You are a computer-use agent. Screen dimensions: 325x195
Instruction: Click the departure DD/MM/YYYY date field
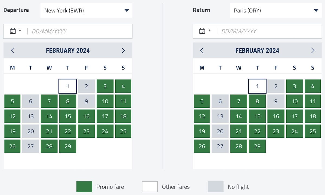coord(68,31)
